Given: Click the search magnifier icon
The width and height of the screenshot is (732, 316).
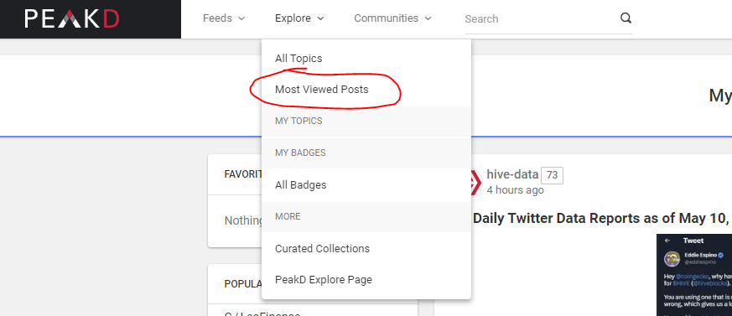Looking at the screenshot, I should [x=626, y=18].
